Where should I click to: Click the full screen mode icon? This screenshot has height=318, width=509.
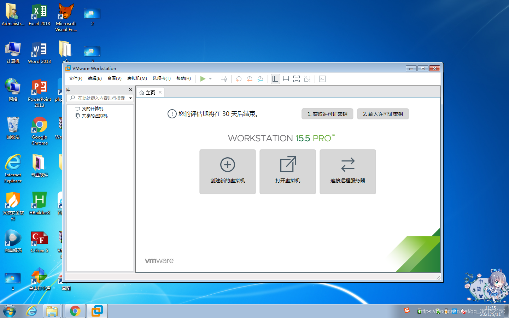tap(297, 79)
